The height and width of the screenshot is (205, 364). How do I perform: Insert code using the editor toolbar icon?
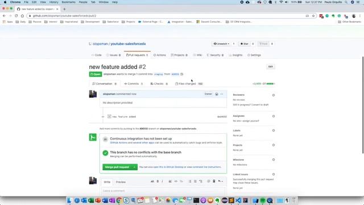click(x=176, y=181)
